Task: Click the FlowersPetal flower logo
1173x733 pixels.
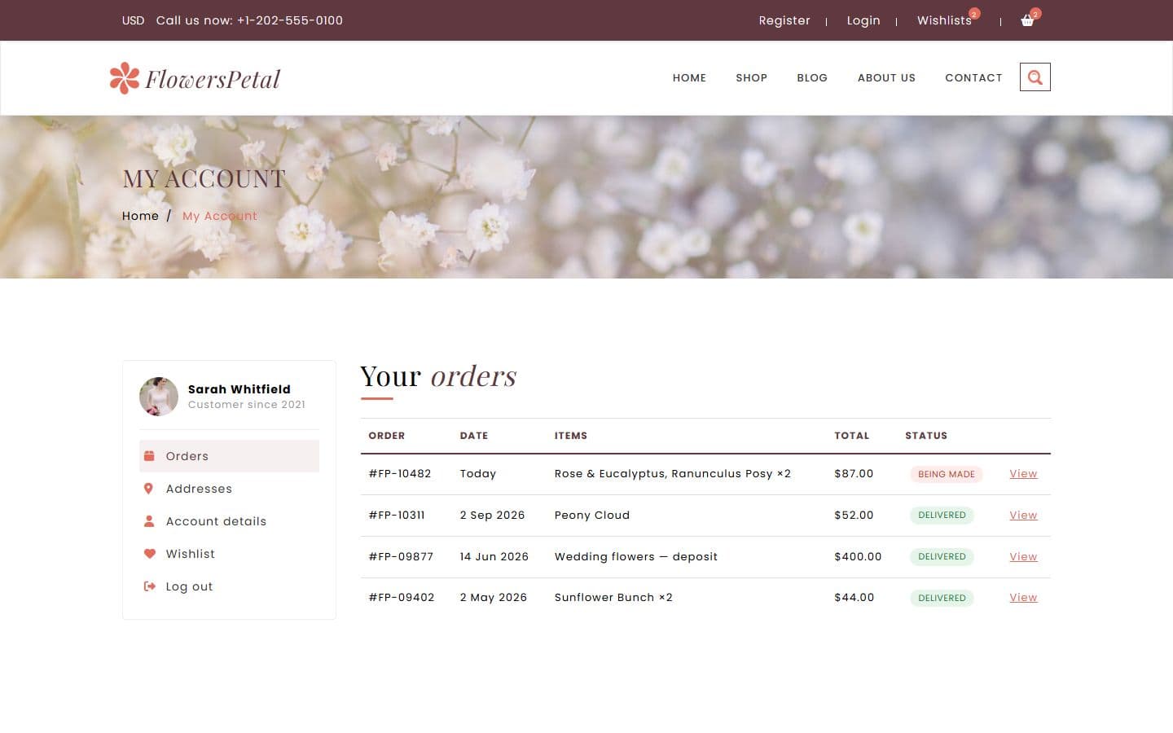Action: point(125,78)
